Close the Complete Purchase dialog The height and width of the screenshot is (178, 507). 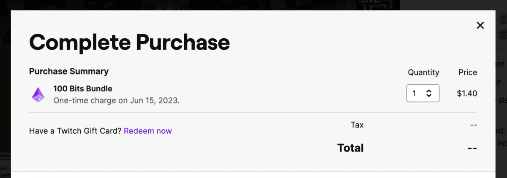pyautogui.click(x=480, y=26)
